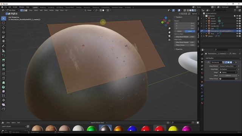This screenshot has height=136, width=242.
Task: Select the Bevel tool
Action: [x=3, y=70]
